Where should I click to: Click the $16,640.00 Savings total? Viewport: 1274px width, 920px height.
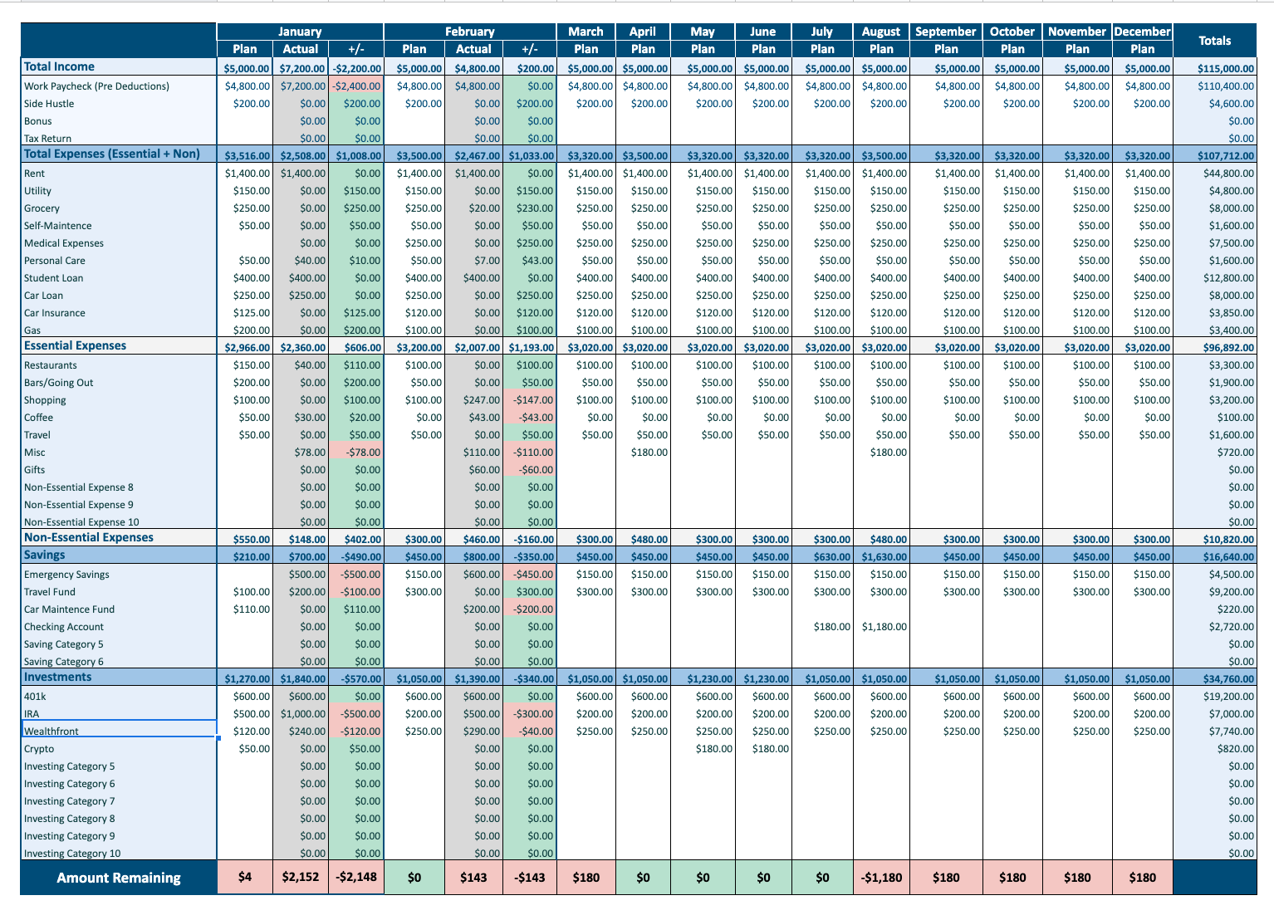click(1214, 557)
